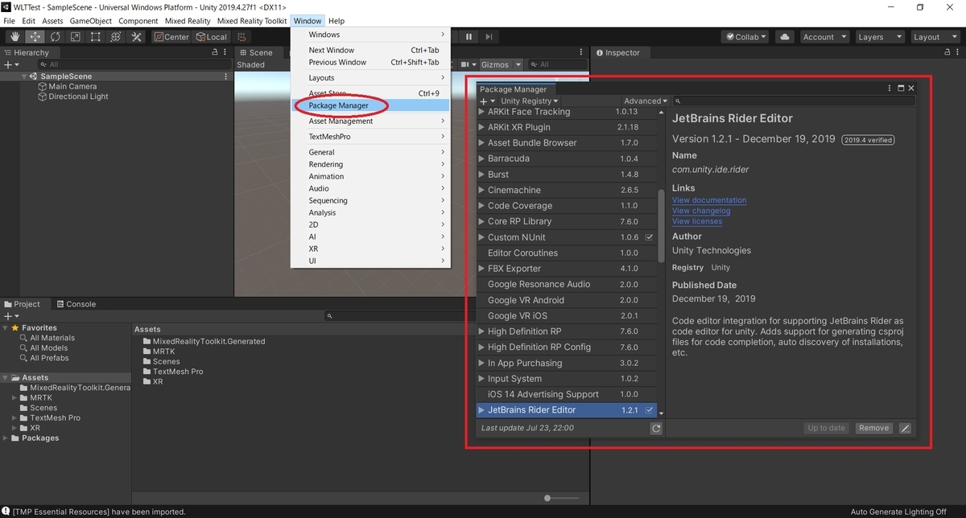Choose TextMeshPro in Window menu
The image size is (966, 518).
click(x=370, y=137)
